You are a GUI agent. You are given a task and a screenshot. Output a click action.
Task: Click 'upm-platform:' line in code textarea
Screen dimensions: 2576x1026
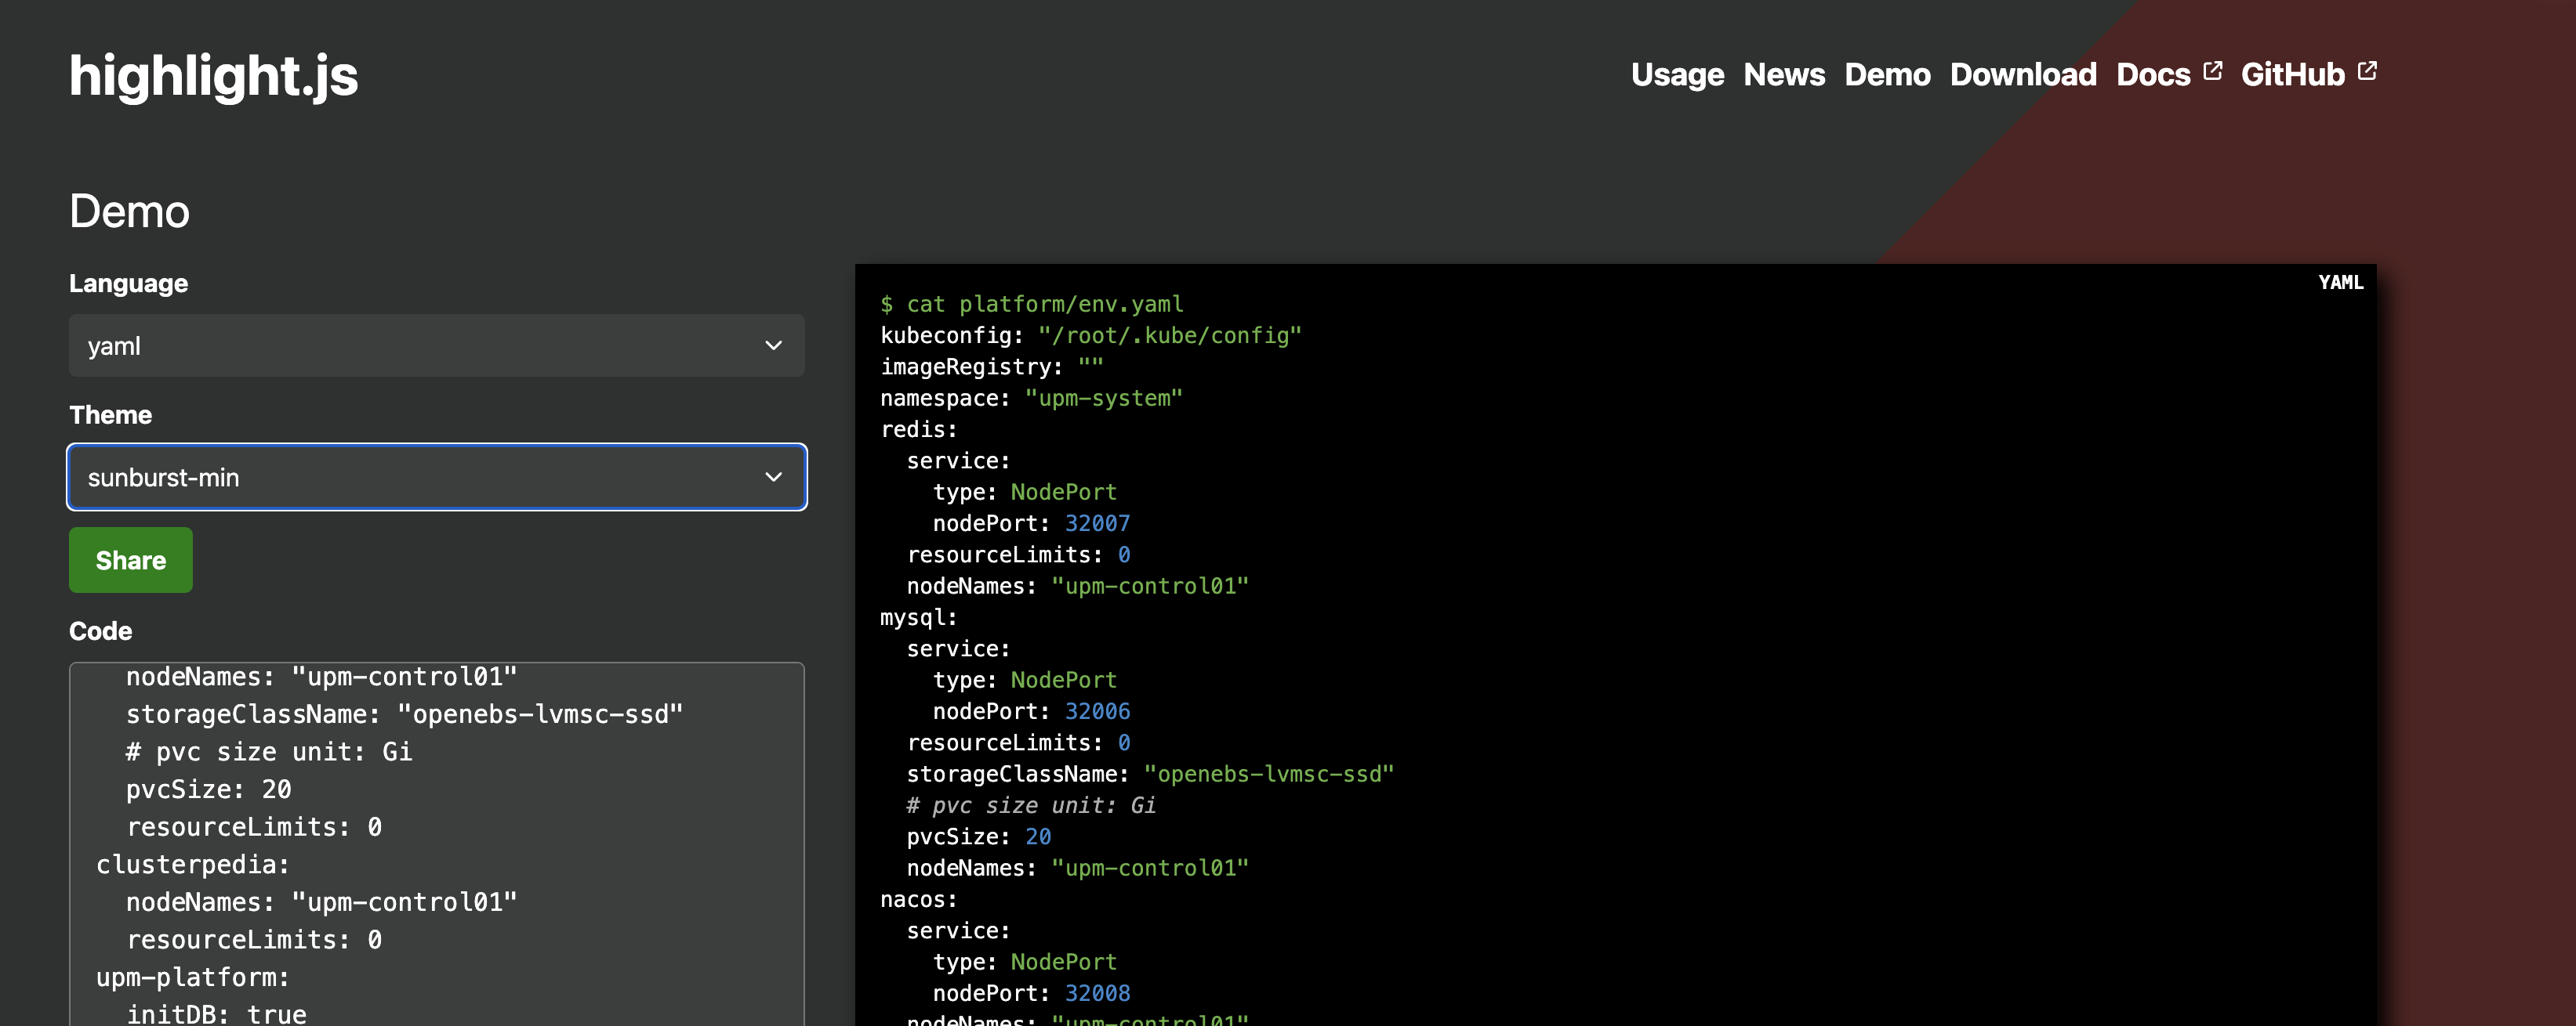192,977
